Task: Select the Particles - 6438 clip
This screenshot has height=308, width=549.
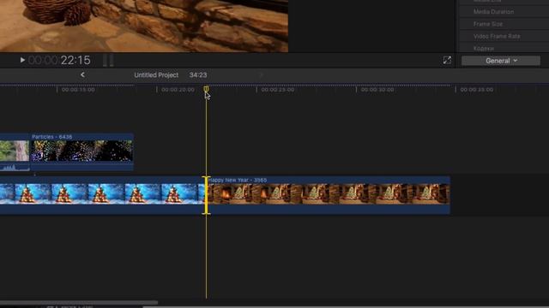Action: pyautogui.click(x=81, y=152)
